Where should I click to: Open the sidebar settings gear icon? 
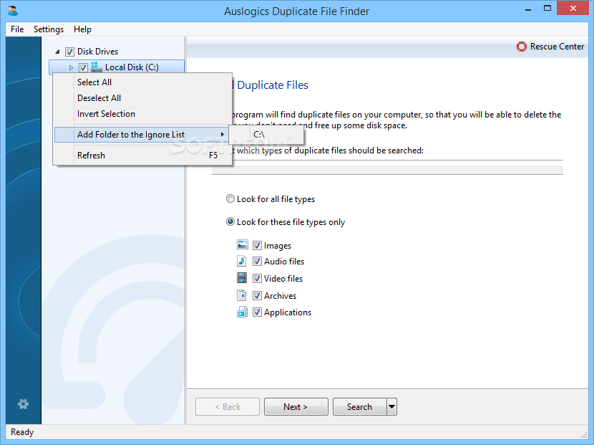[23, 404]
